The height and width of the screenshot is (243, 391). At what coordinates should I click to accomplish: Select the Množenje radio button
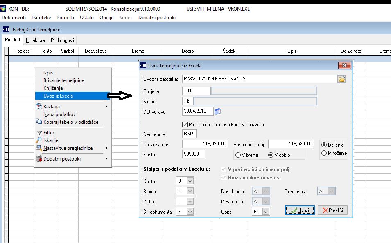[x=324, y=153]
